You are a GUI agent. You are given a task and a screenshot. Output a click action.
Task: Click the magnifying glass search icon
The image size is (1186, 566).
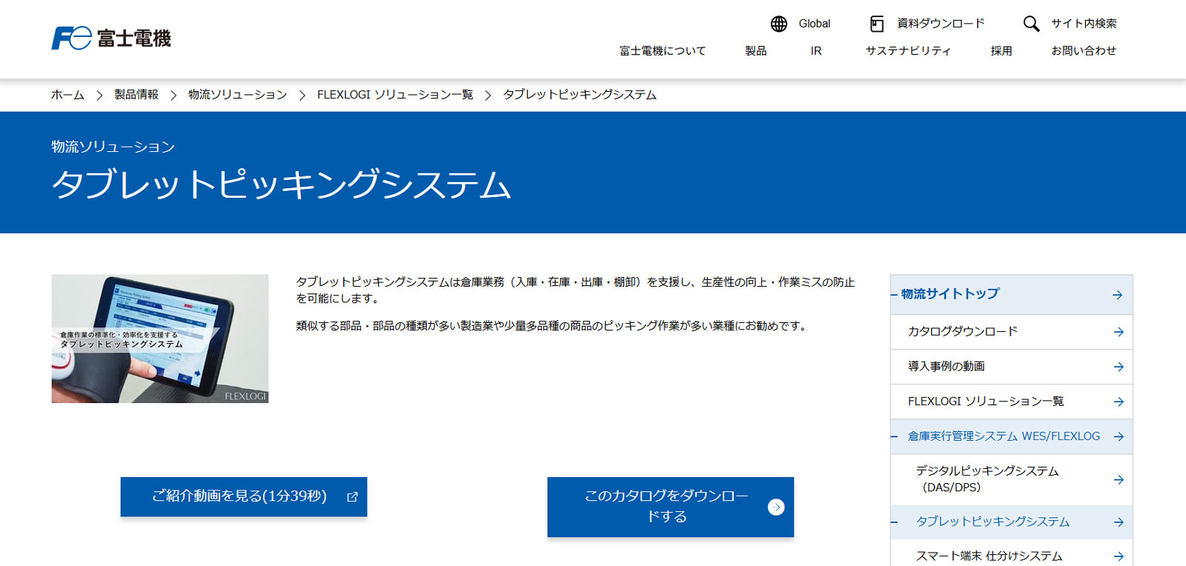pyautogui.click(x=1031, y=24)
